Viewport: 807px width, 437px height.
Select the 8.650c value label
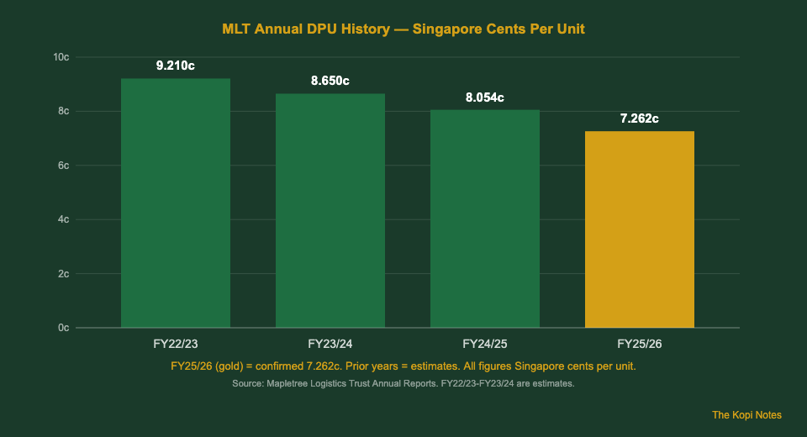click(330, 81)
